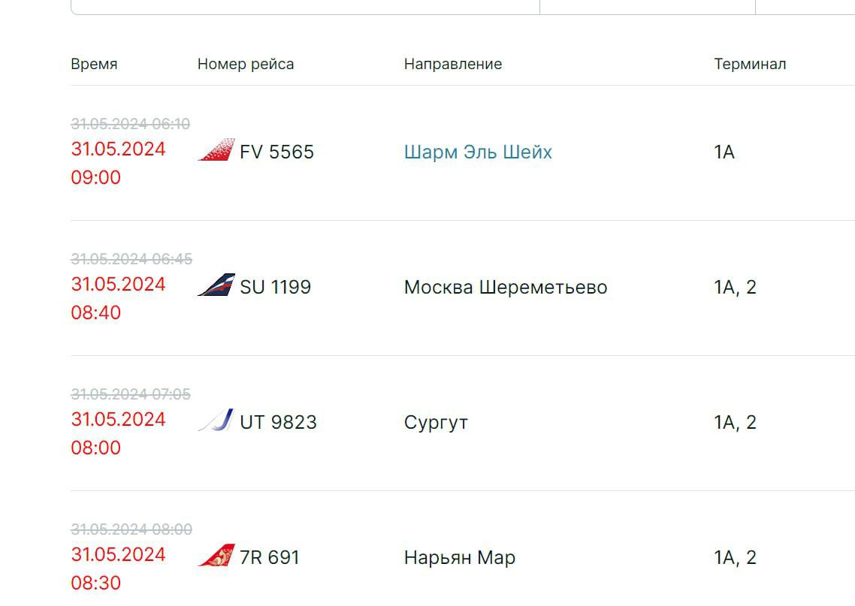Viewport: 855px width, 606px height.
Task: Click the Терминал column header
Action: [x=750, y=65]
